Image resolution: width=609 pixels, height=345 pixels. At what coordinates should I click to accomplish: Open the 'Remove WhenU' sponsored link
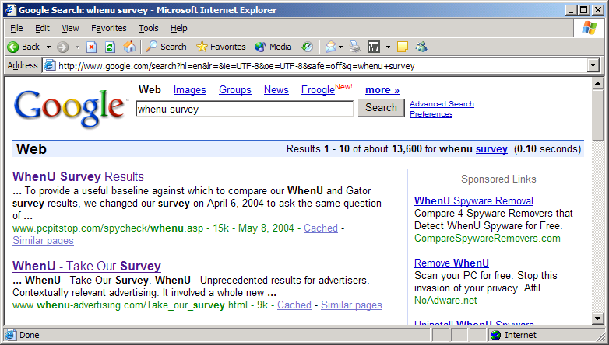click(452, 263)
